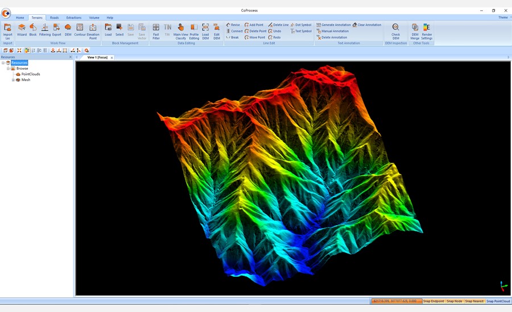Collapse the Browse tree node
512x312 pixels.
coord(9,69)
